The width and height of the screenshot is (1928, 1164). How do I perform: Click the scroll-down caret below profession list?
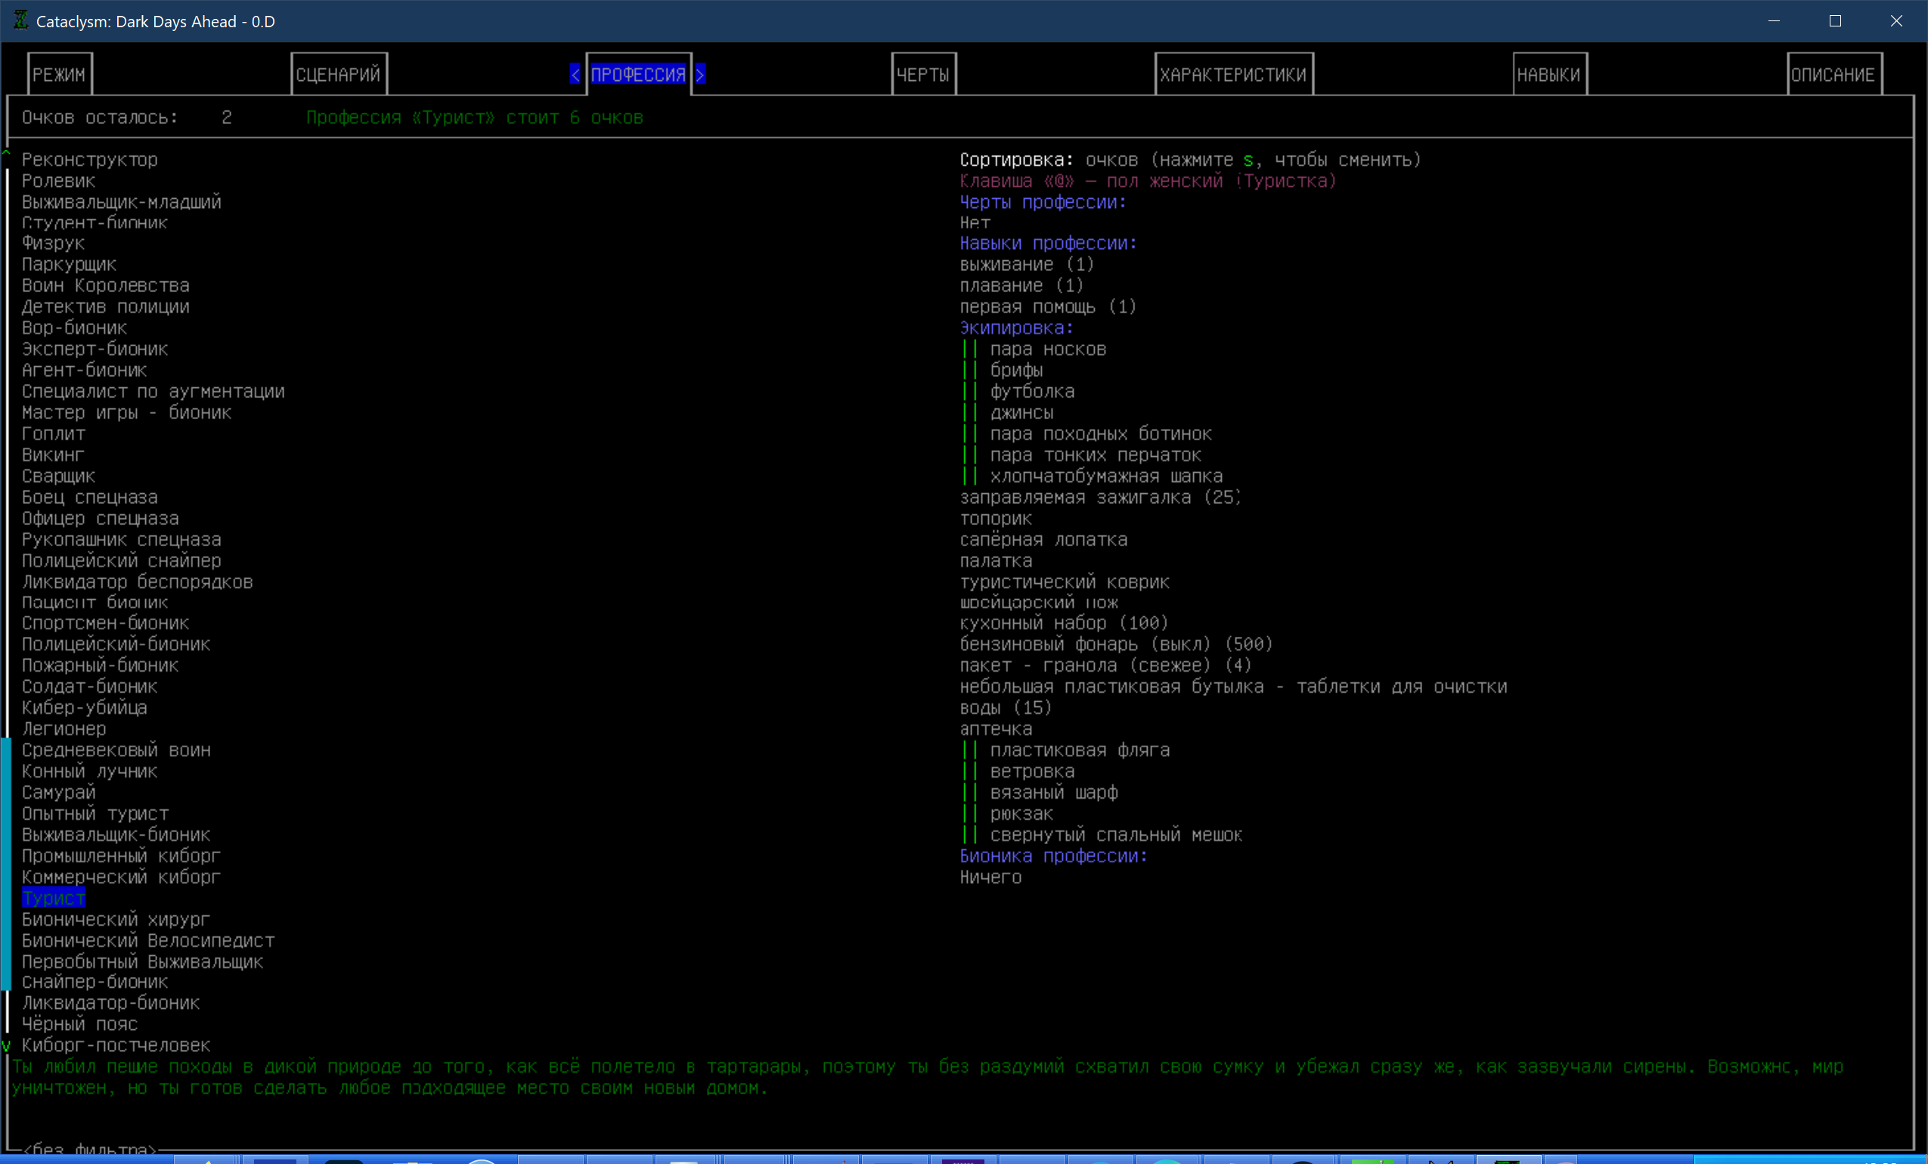coord(6,1045)
